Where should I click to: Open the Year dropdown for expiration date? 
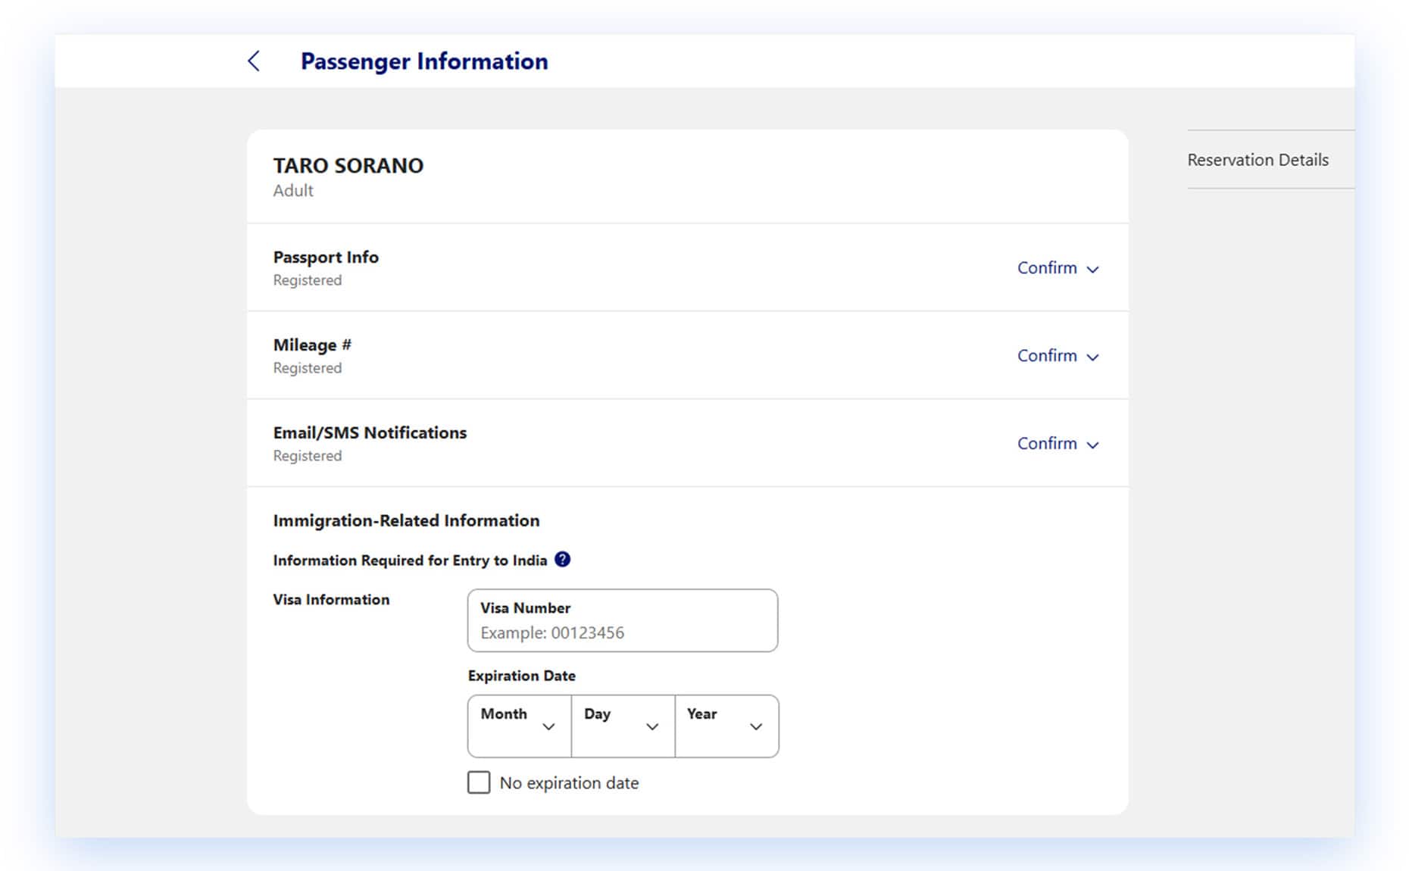click(726, 726)
